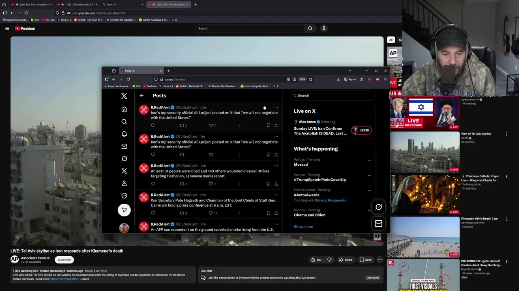Switch to Posts / X tab in back window
The image size is (519, 291).
coord(122,4)
